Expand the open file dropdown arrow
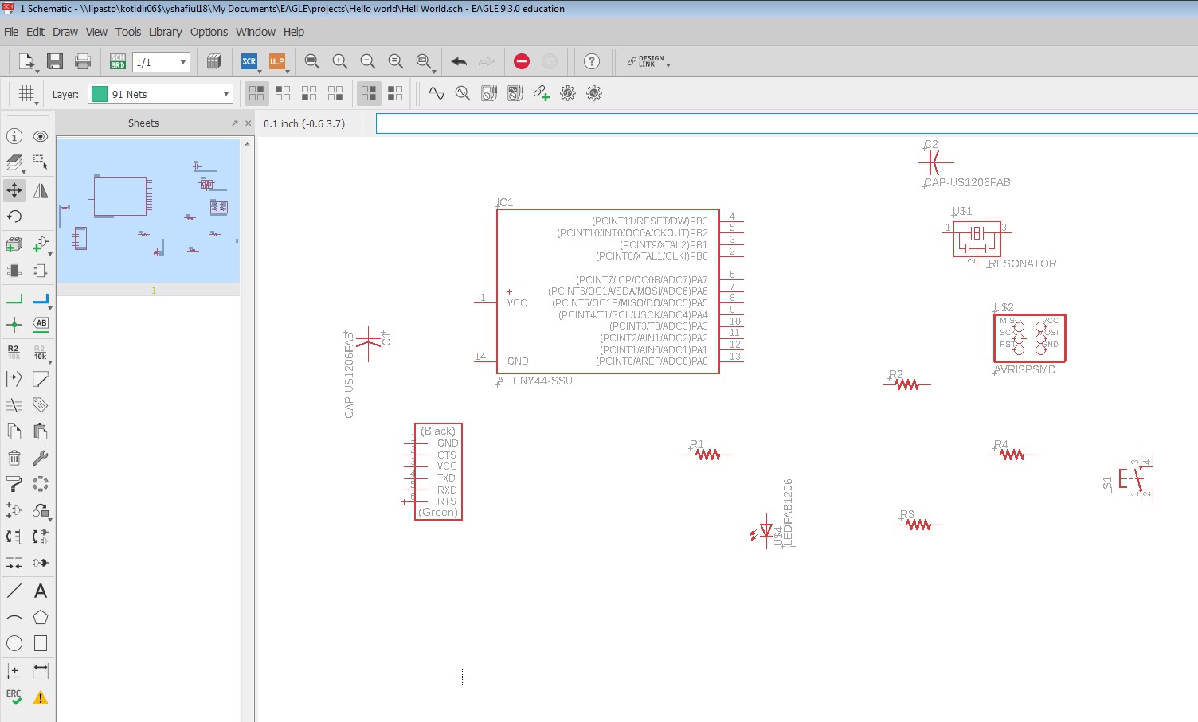 point(37,71)
